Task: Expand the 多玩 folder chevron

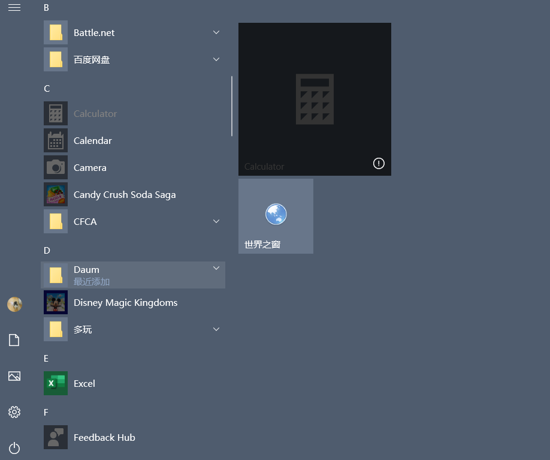Action: point(216,329)
